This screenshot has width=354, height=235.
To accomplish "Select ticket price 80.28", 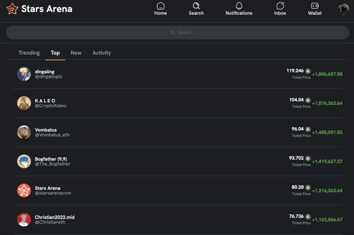I will tap(297, 187).
